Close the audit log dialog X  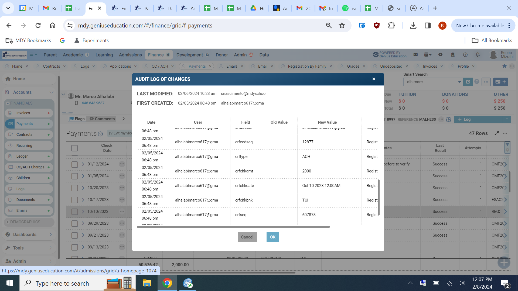374,79
